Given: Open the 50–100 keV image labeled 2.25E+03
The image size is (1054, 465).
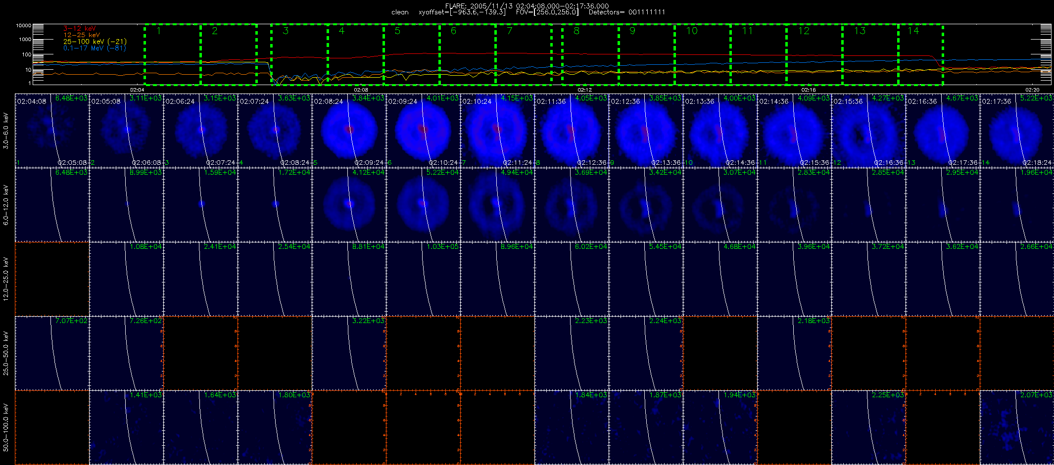Looking at the screenshot, I should tap(868, 427).
